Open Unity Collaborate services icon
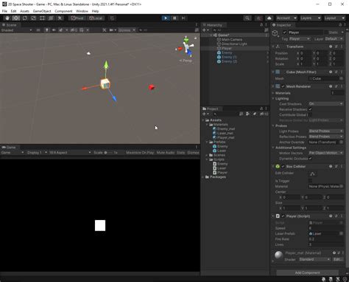The image size is (349, 282). (258, 18)
